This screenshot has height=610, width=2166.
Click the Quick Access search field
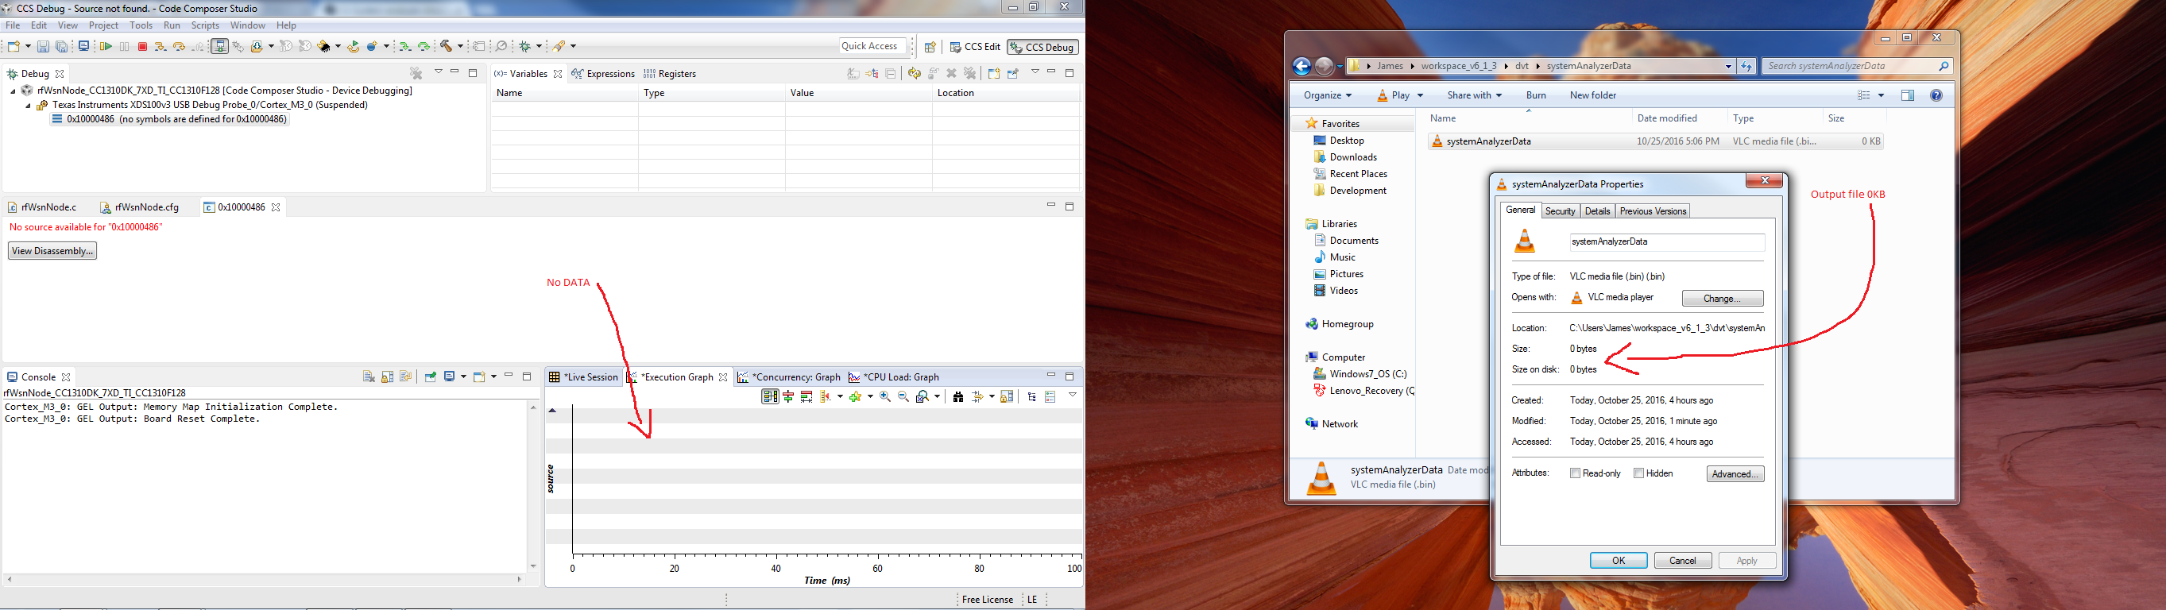coord(872,46)
